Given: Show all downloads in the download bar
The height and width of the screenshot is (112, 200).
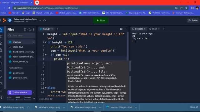Looking at the screenshot, I should pos(194,107).
